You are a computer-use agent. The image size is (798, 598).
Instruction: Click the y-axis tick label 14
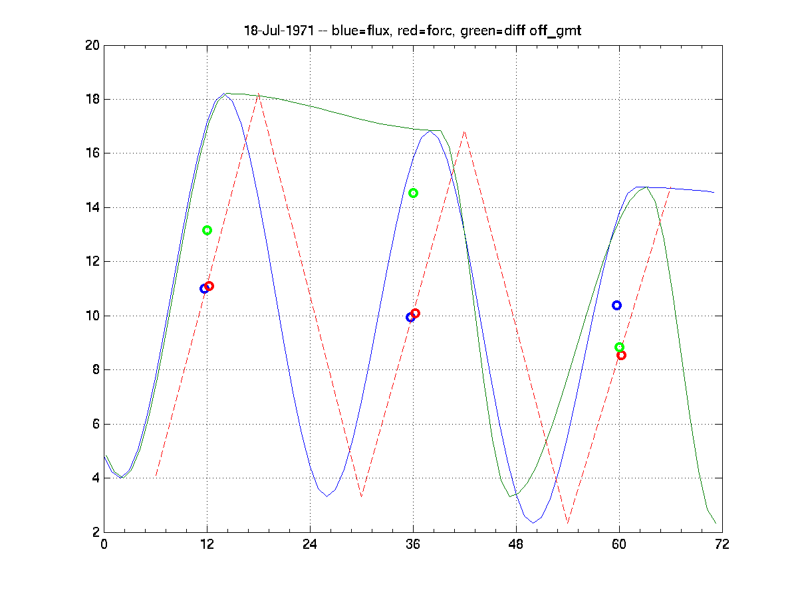[91, 207]
